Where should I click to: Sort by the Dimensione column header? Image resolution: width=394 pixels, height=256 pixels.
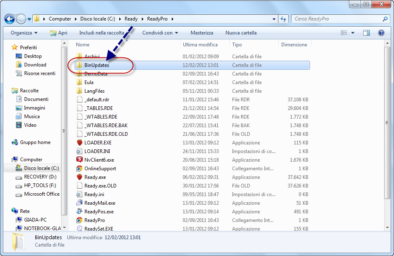coord(294,44)
